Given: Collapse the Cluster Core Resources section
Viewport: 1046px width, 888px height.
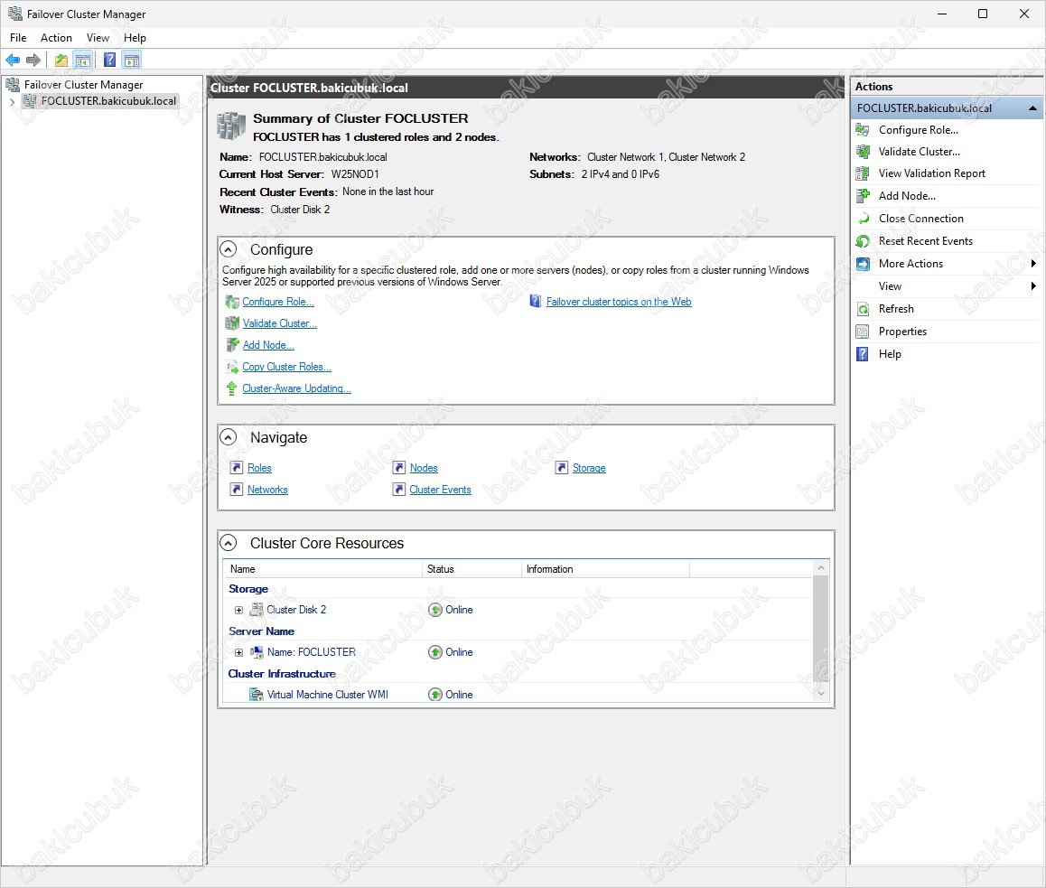Looking at the screenshot, I should [x=229, y=543].
